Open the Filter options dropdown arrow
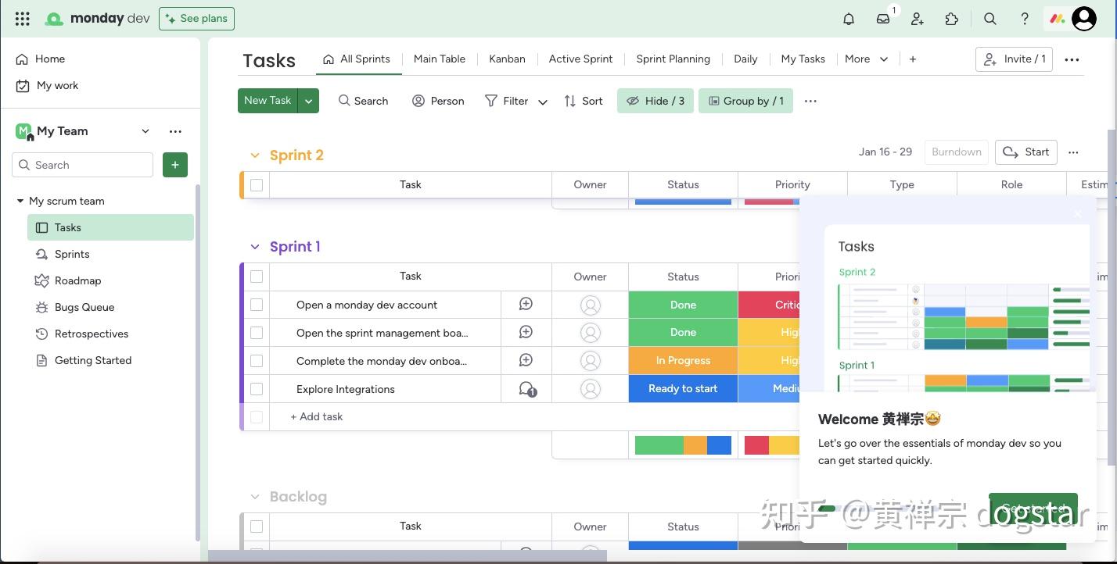Image resolution: width=1117 pixels, height=564 pixels. tap(543, 102)
